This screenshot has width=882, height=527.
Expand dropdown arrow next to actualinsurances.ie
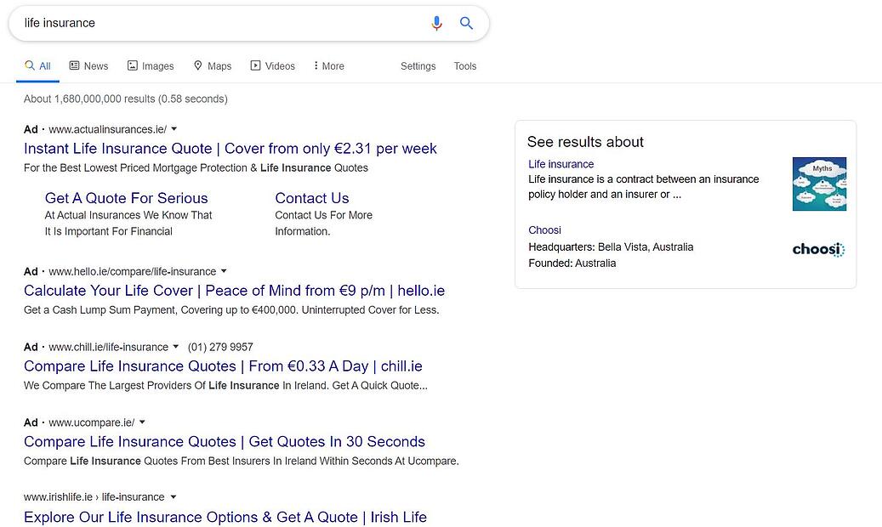[174, 129]
